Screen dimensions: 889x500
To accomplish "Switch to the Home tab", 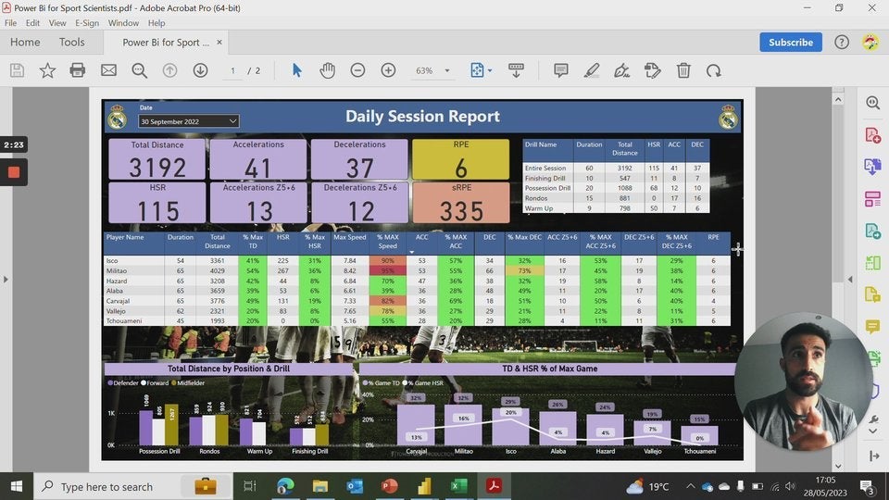I will [25, 42].
